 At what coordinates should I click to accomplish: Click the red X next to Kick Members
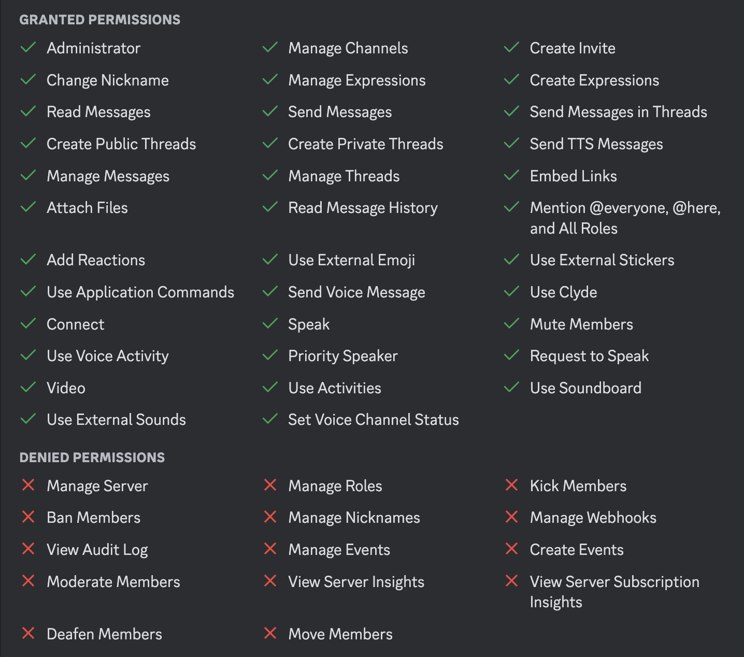(x=511, y=485)
